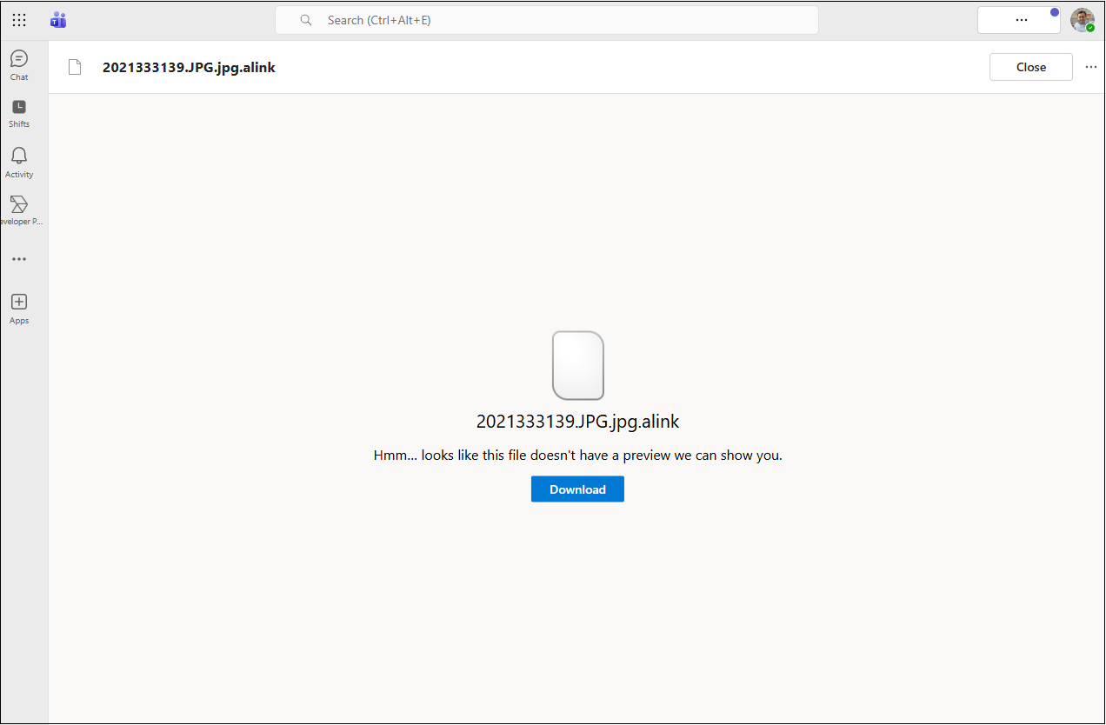1106x725 pixels.
Task: Open the app launcher waffle grid
Action: tap(19, 20)
